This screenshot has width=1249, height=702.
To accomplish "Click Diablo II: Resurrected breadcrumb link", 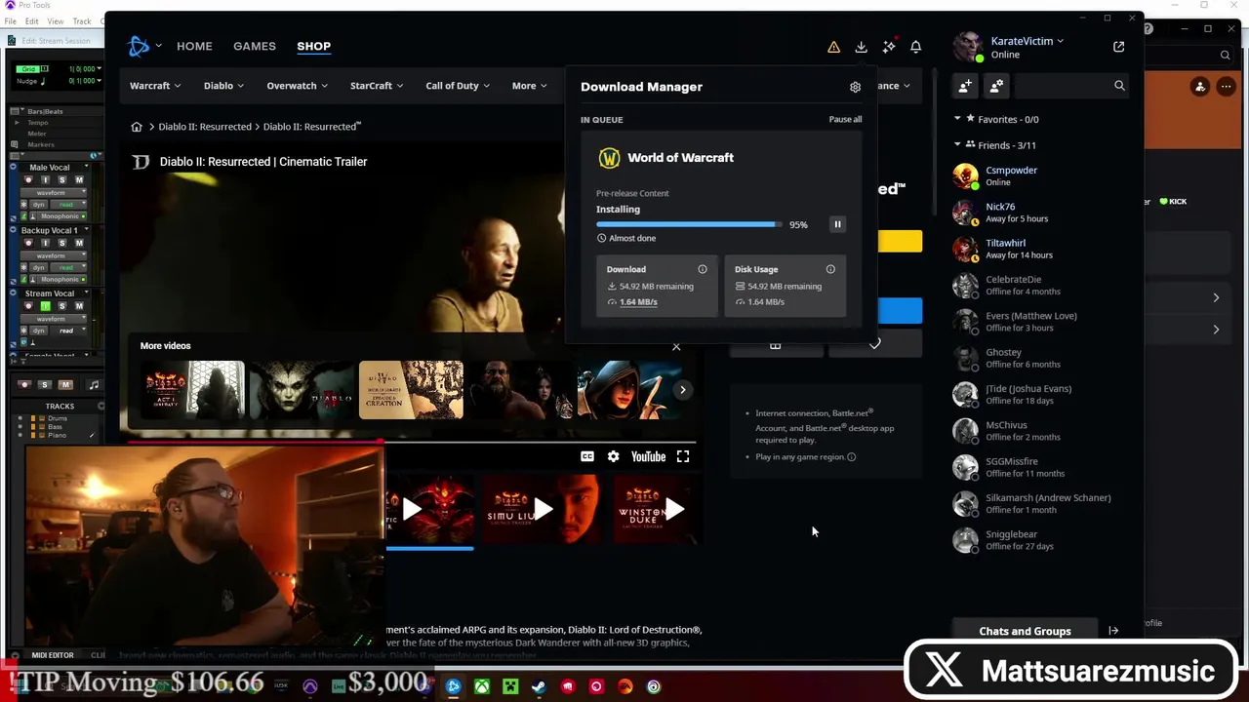I will coord(205,127).
